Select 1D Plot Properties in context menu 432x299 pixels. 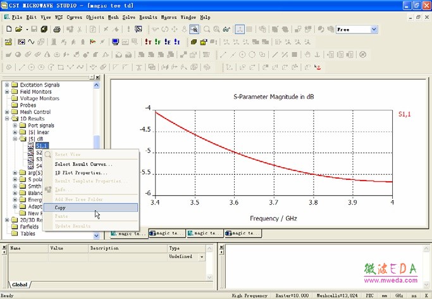[x=81, y=172]
